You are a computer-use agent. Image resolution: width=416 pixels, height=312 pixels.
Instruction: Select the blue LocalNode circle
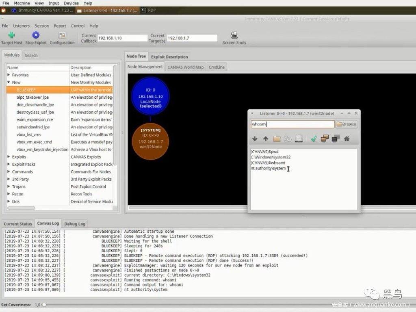[150, 96]
